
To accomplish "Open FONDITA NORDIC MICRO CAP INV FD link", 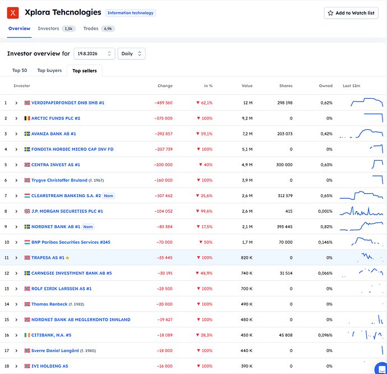I will (72, 149).
